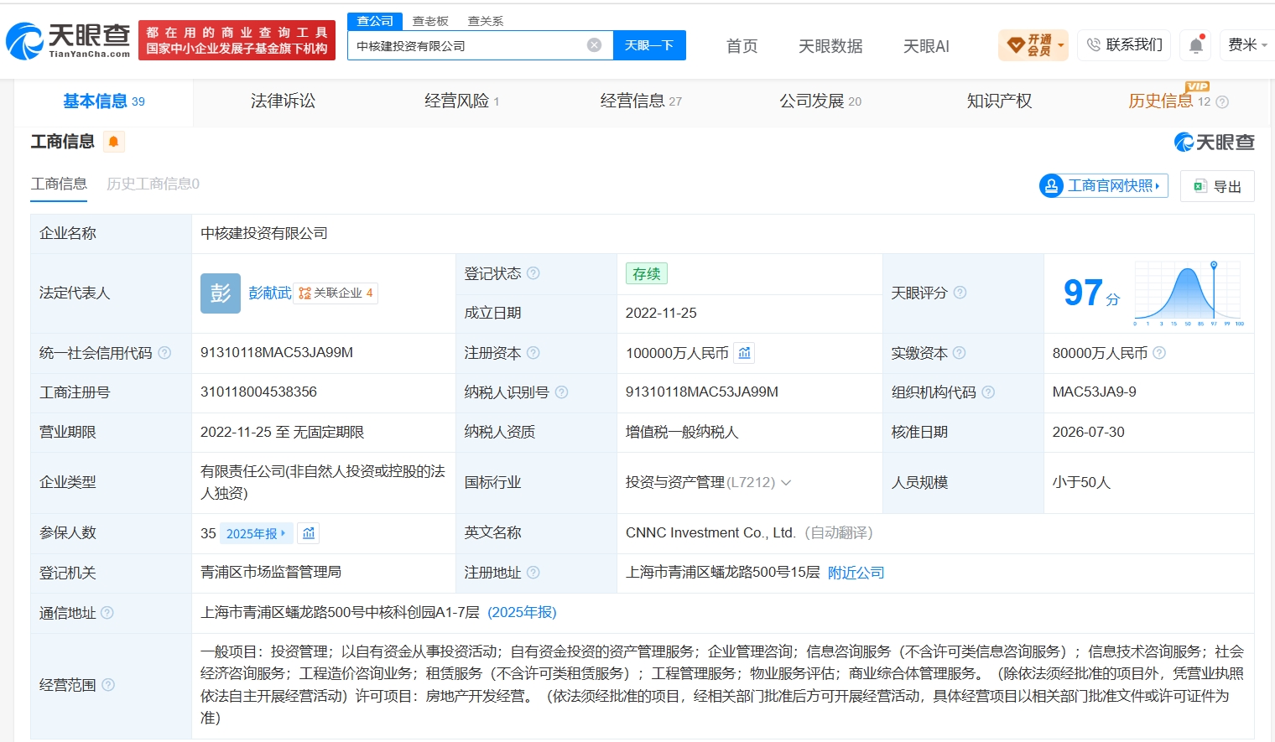Screen dimensions: 1275x742
Task: Show help for 注册资本
Action: 533,353
